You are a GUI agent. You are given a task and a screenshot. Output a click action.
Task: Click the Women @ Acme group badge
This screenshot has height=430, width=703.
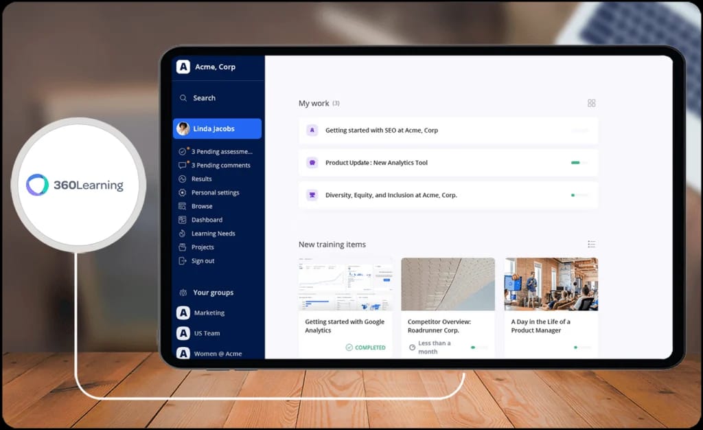pos(183,353)
